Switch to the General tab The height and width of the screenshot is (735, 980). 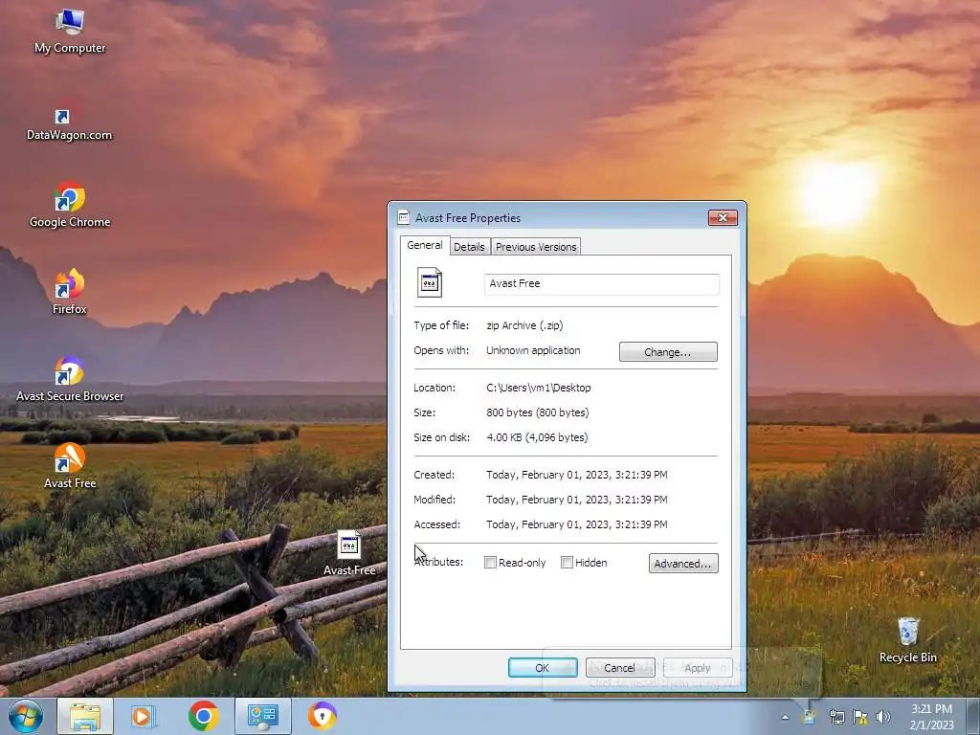click(x=424, y=245)
